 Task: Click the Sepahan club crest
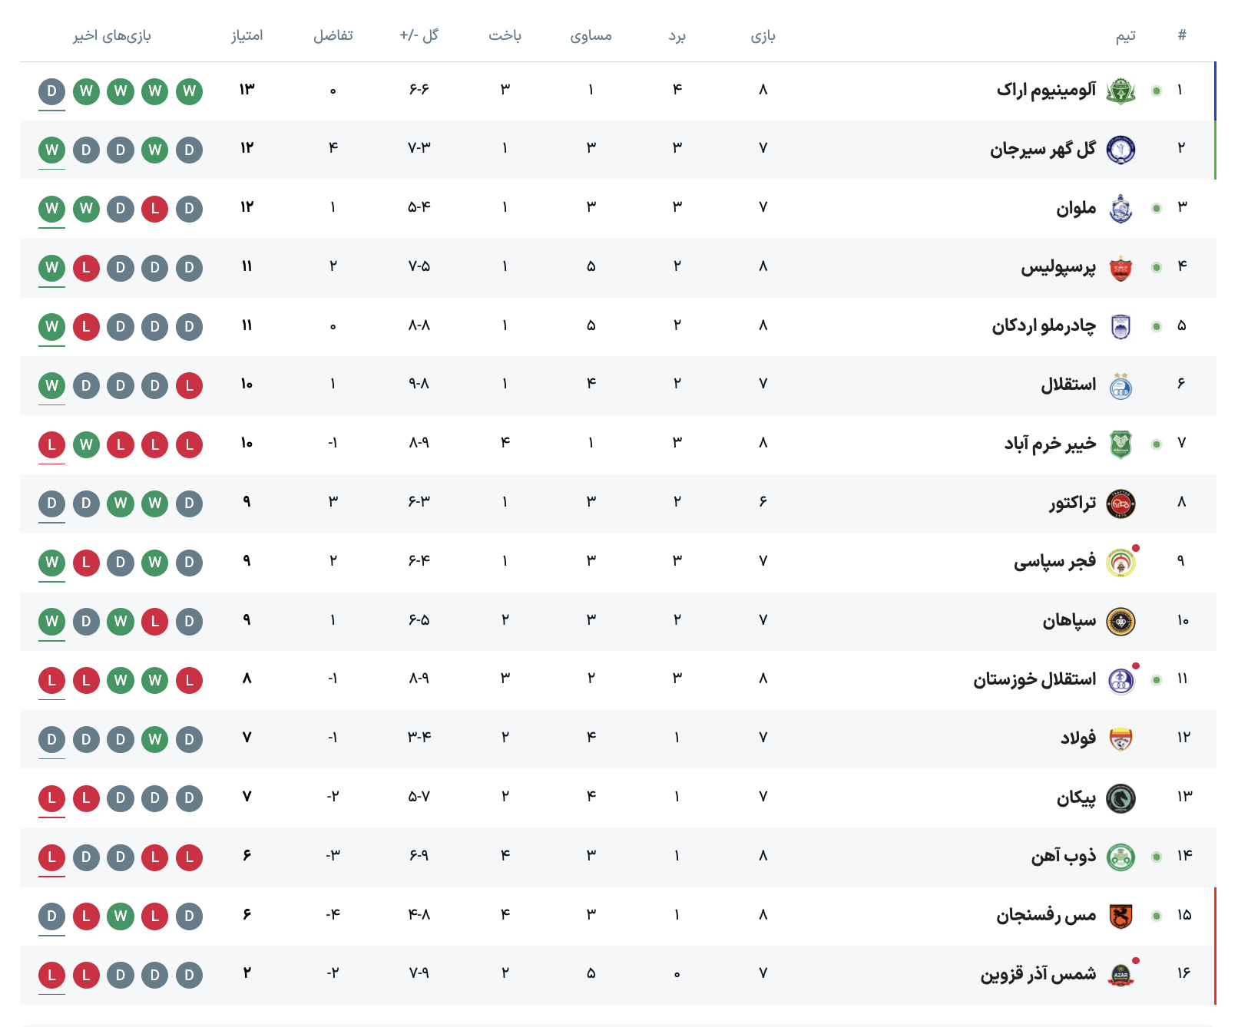(x=1120, y=621)
